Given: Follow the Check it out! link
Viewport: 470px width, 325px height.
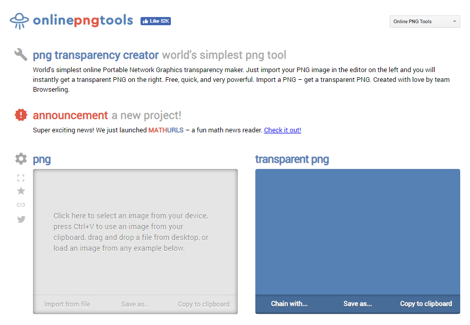Looking at the screenshot, I should (x=283, y=130).
